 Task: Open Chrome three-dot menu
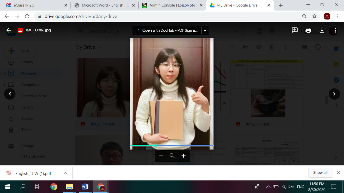click(337, 16)
